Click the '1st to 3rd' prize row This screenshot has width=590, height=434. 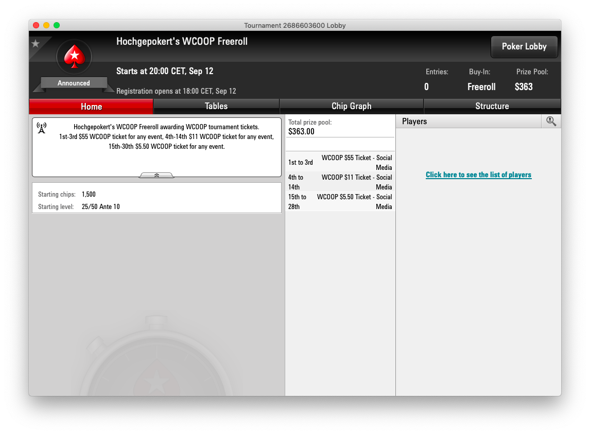pos(340,162)
